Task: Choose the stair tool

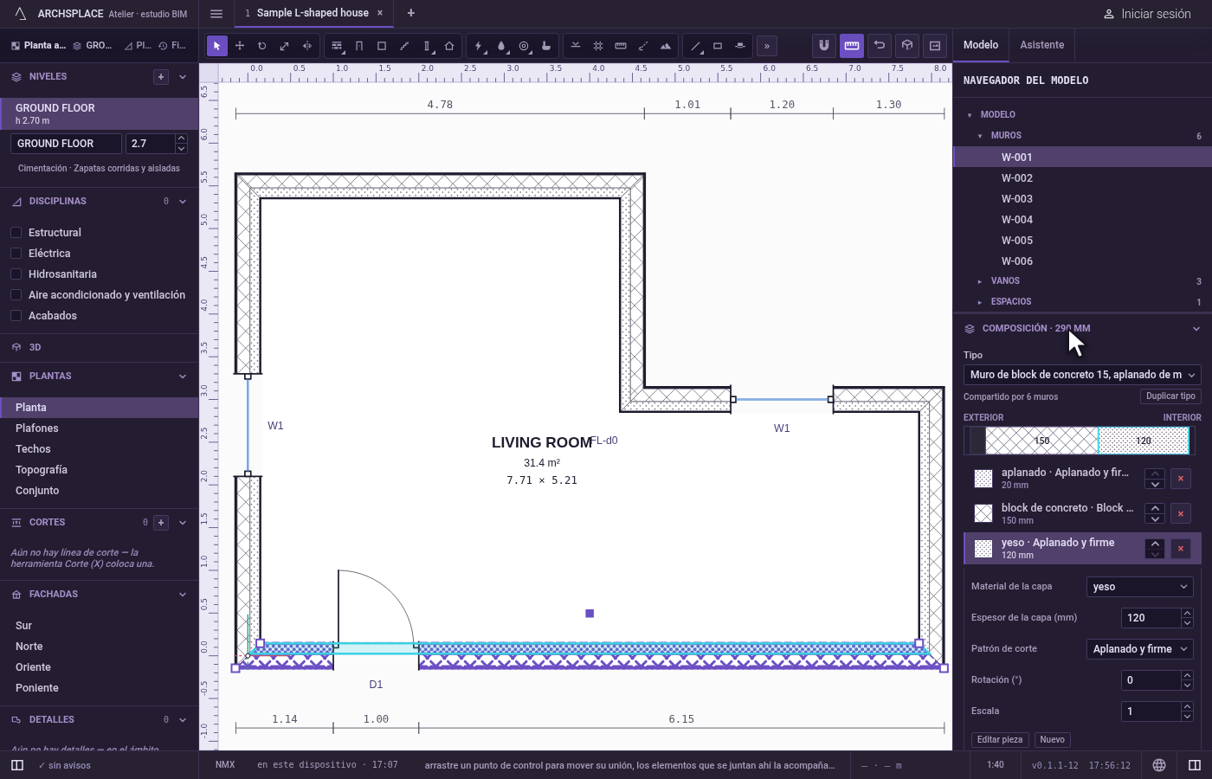Action: (404, 46)
